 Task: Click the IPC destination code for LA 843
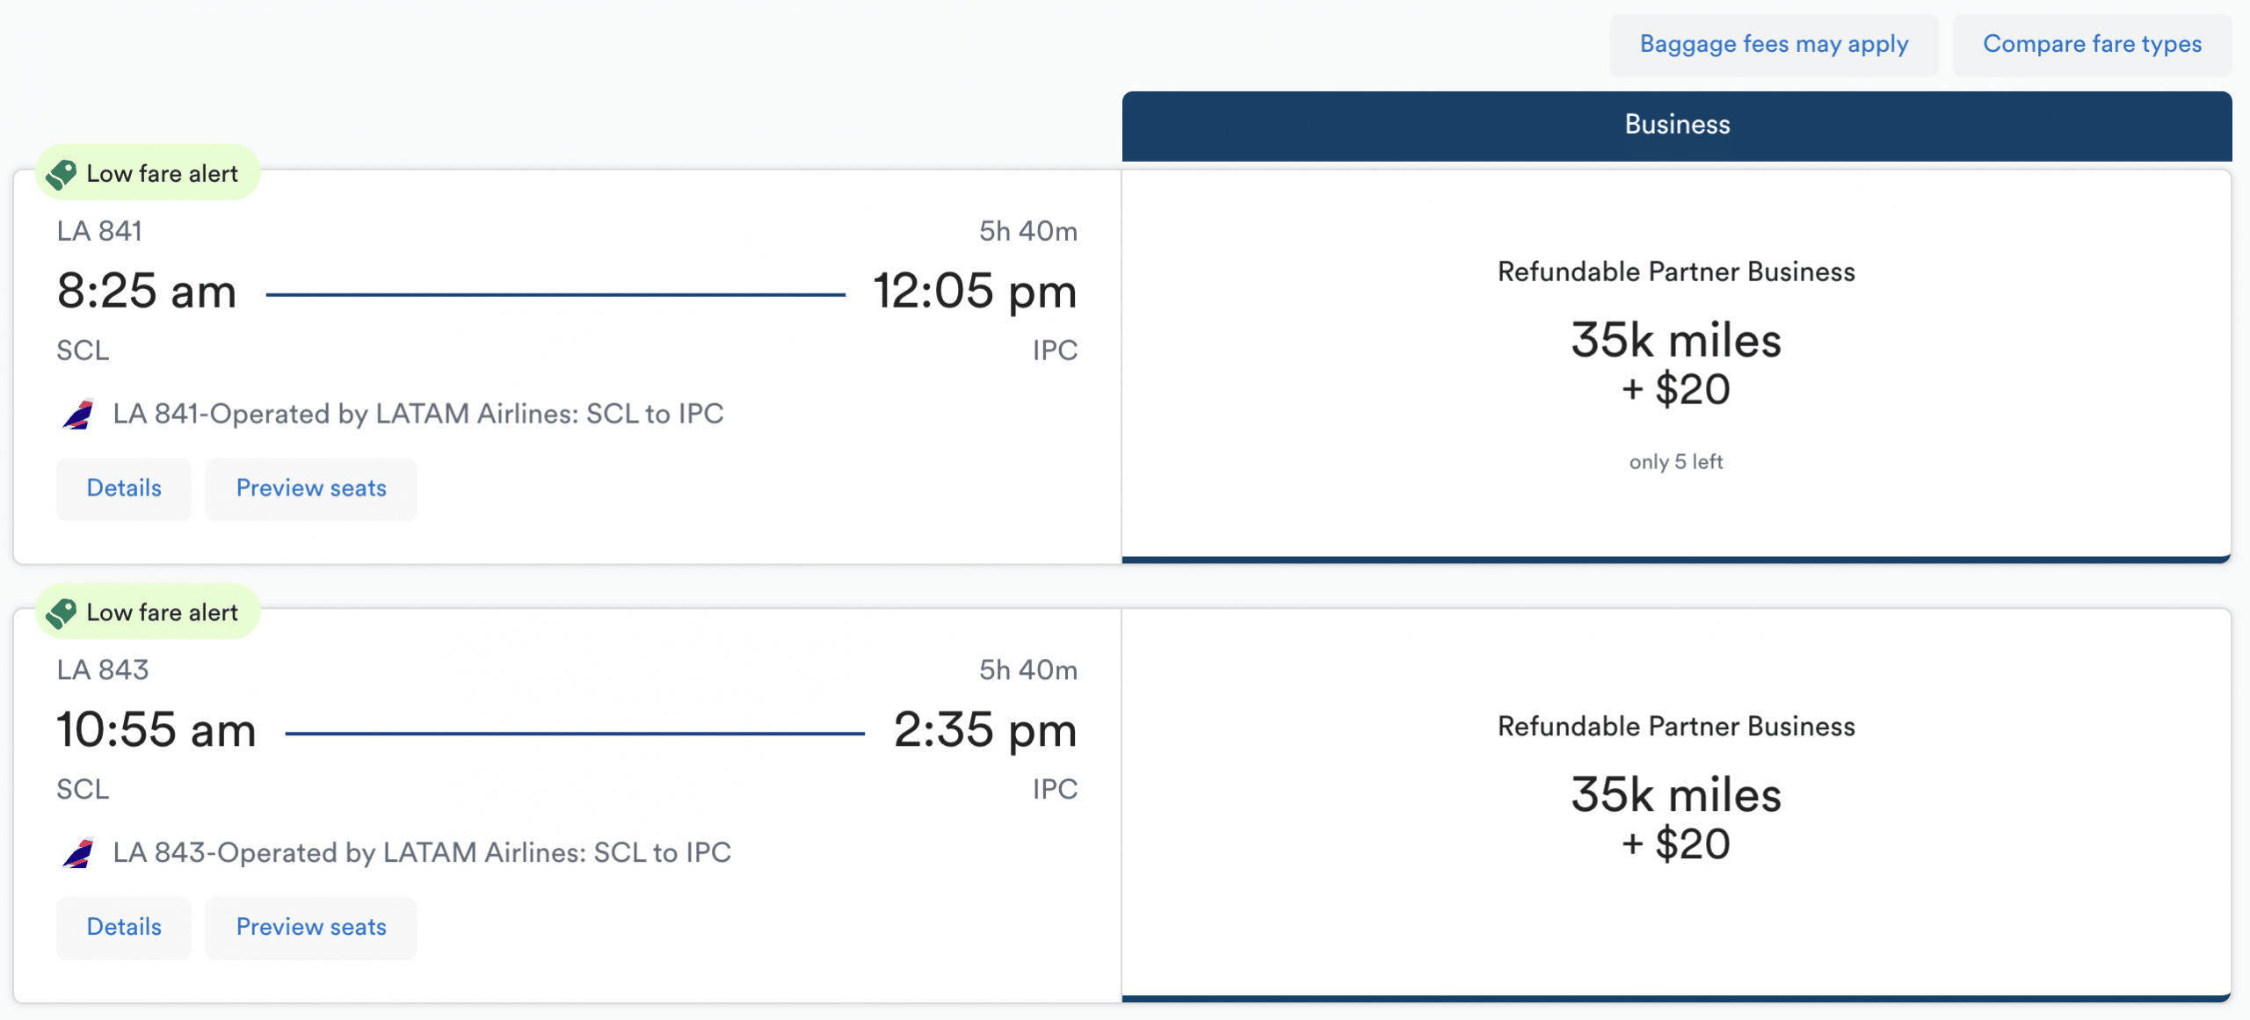coord(1055,789)
